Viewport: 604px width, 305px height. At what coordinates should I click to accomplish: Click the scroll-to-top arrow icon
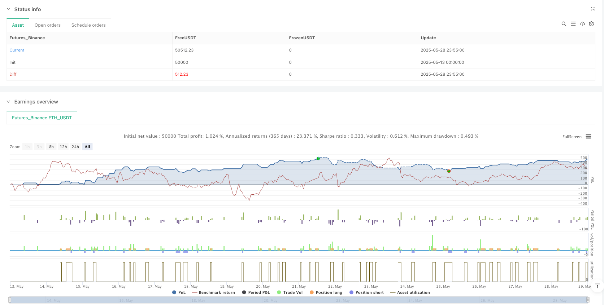click(x=598, y=286)
